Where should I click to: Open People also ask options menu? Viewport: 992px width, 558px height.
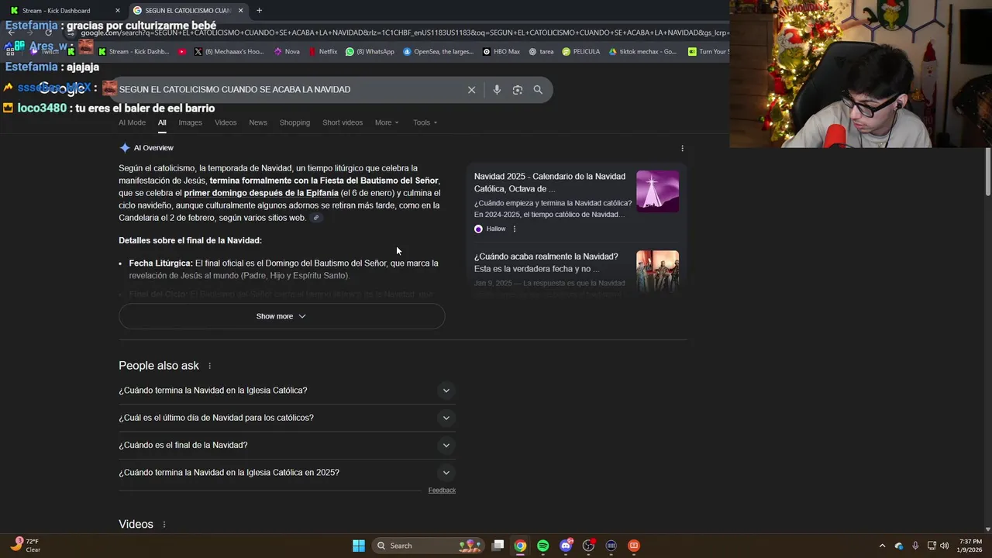click(209, 366)
